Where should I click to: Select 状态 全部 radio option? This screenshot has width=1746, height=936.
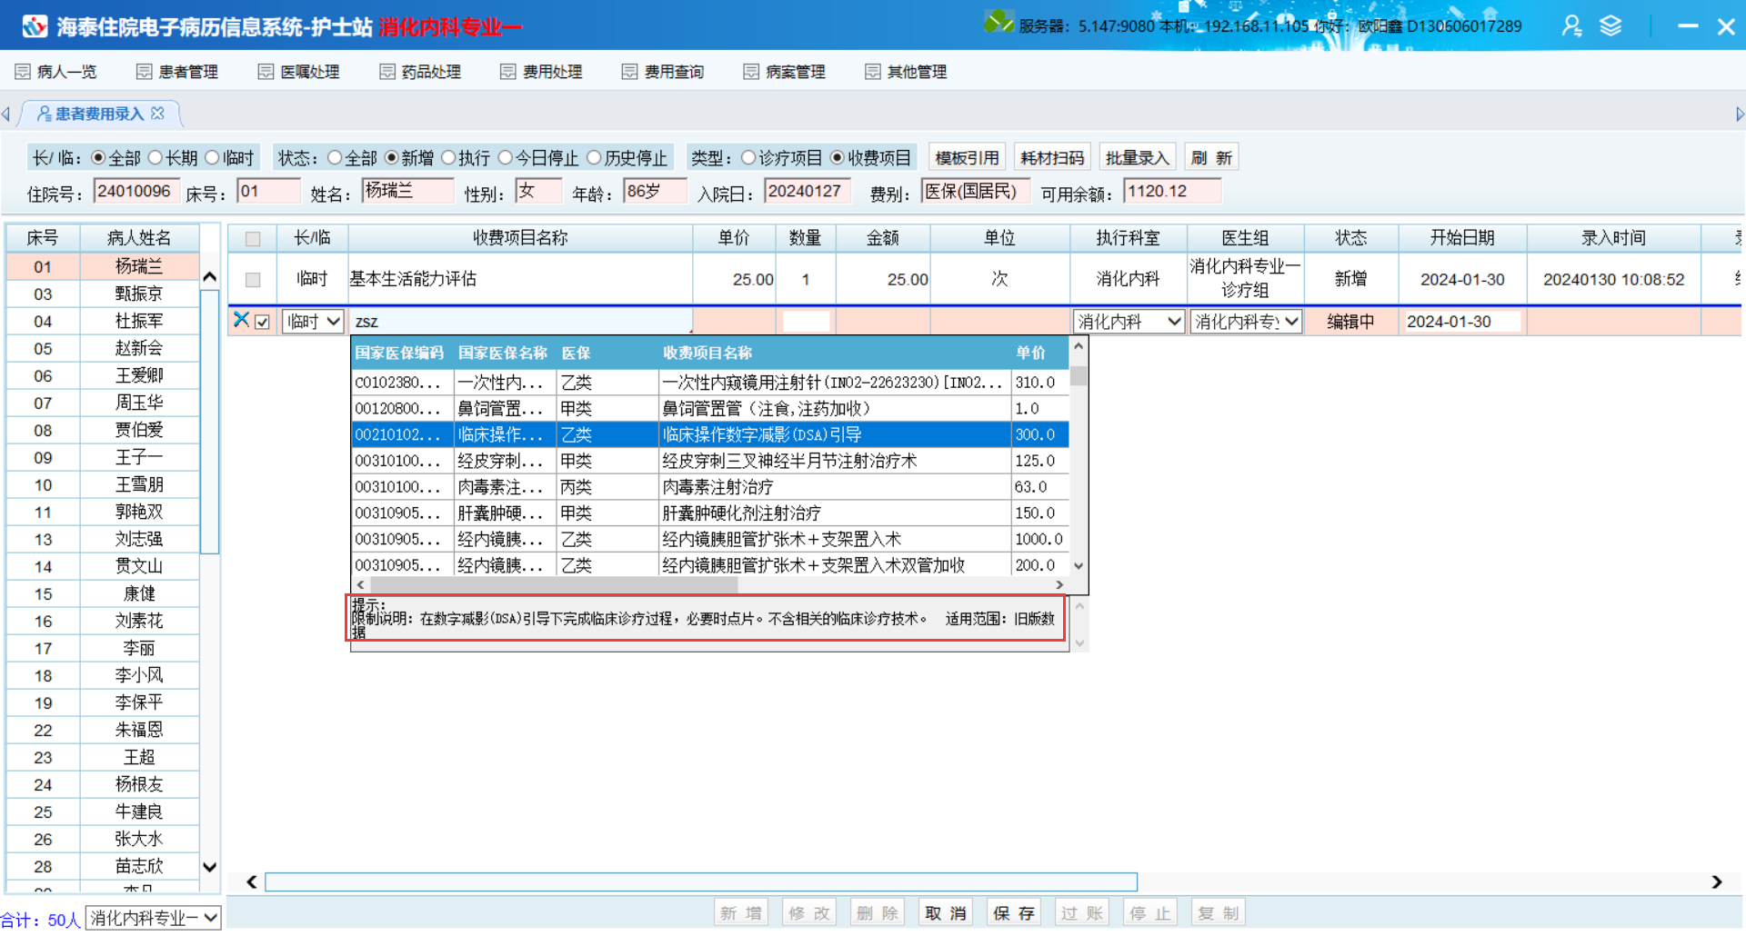coord(335,158)
